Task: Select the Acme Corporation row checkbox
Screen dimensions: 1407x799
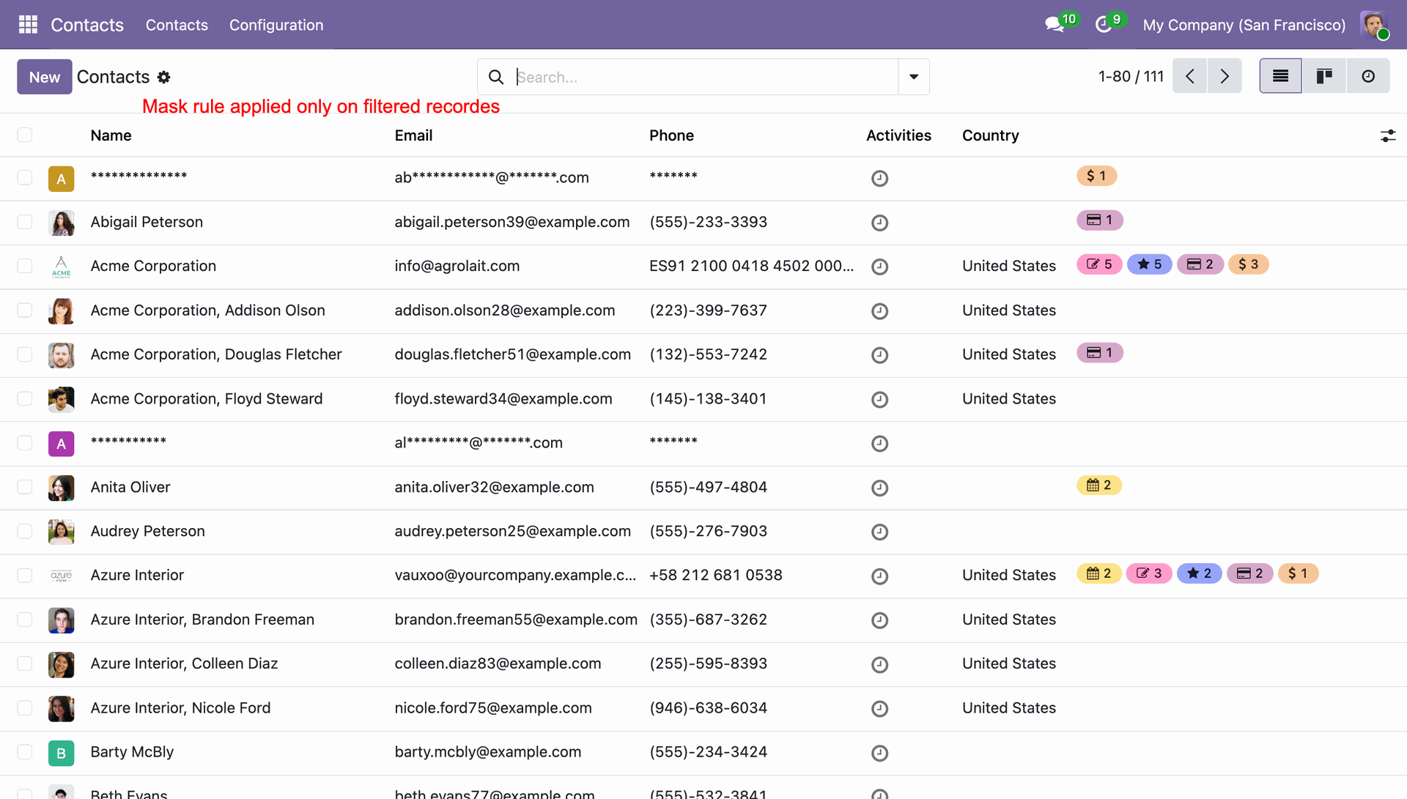Action: tap(25, 266)
